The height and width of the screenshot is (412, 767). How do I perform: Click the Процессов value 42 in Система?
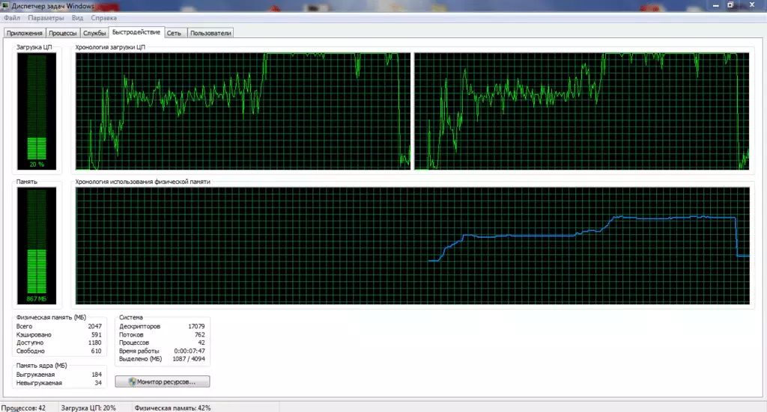201,342
